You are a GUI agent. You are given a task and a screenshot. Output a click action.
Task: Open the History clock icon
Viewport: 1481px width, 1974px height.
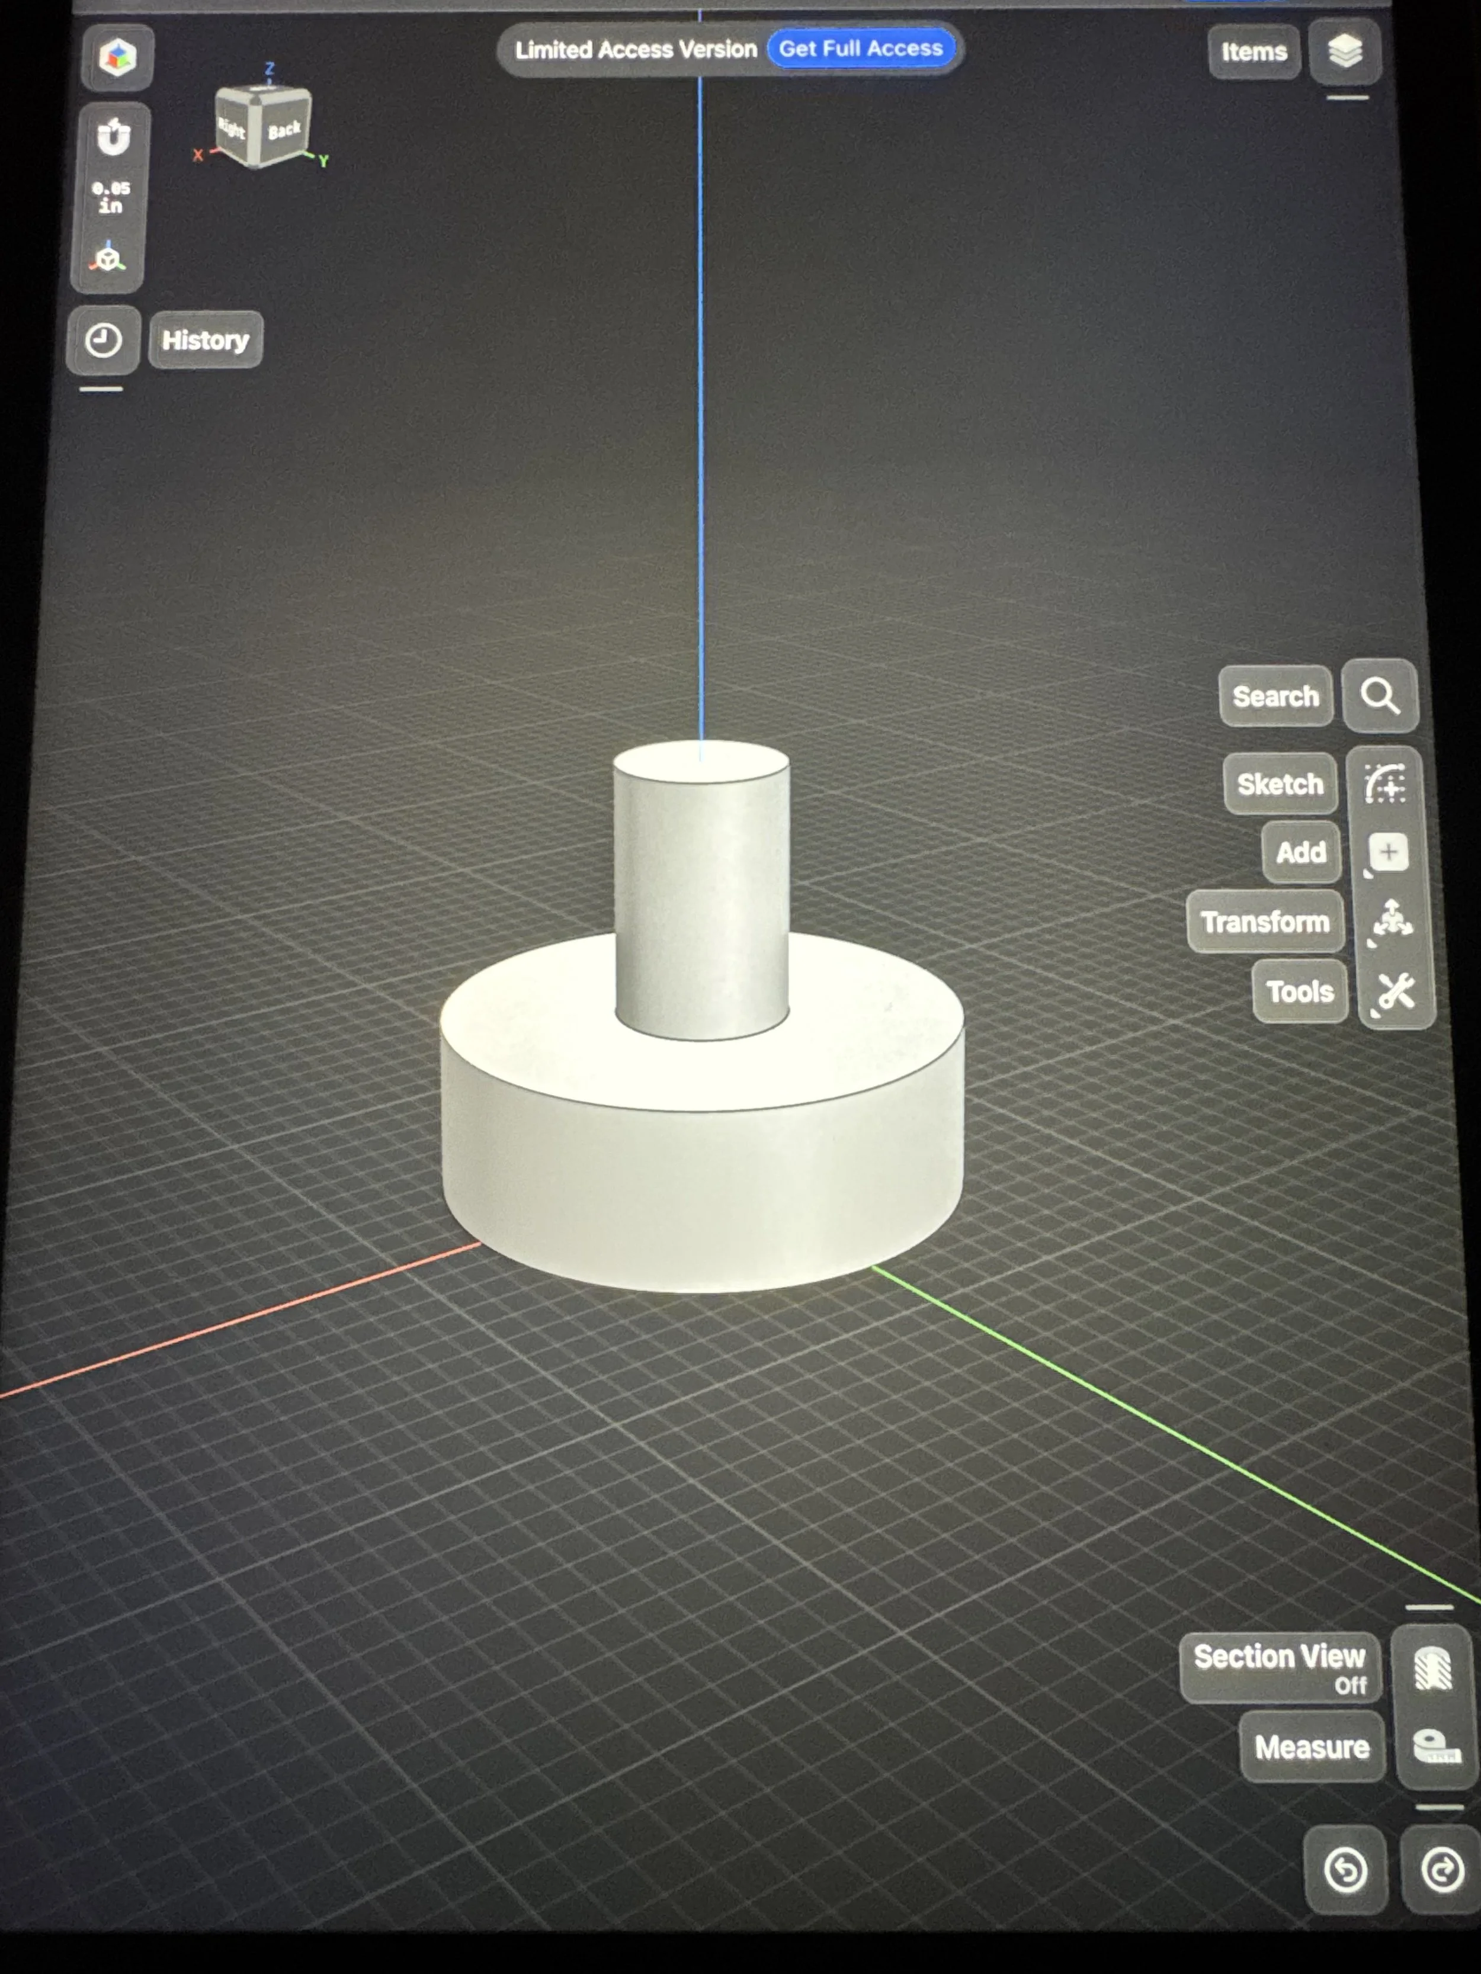102,340
